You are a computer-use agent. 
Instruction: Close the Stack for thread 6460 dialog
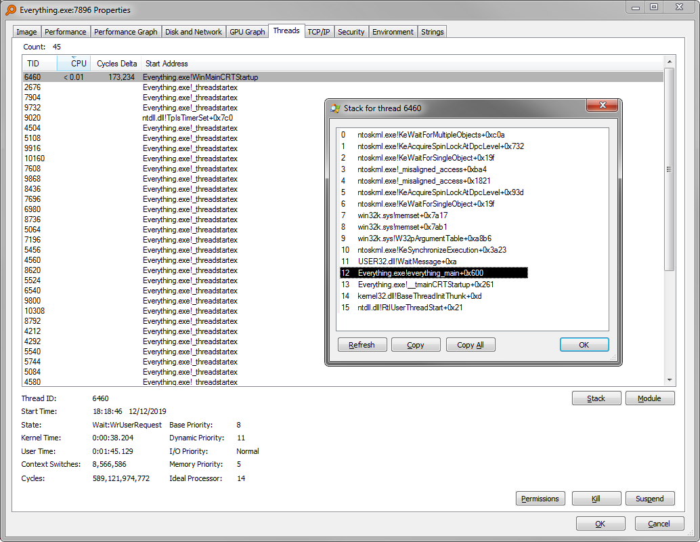[603, 106]
